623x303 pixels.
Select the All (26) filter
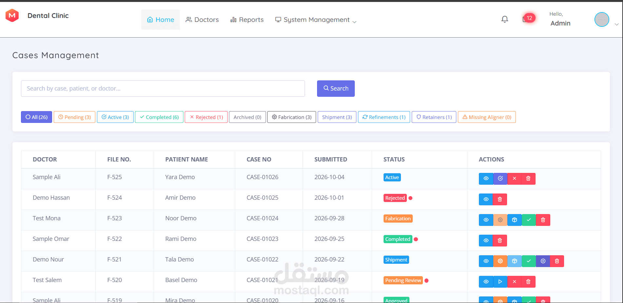click(36, 117)
